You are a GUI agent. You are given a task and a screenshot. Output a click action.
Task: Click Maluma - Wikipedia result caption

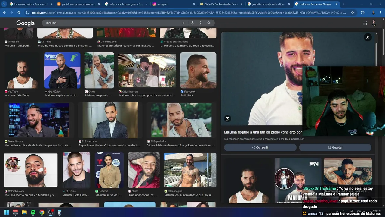18,46
